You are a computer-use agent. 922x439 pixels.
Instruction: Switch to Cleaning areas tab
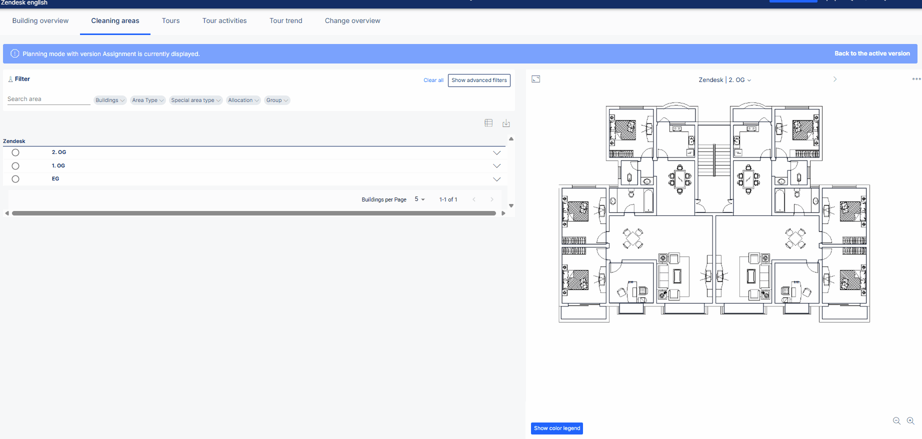pos(115,20)
